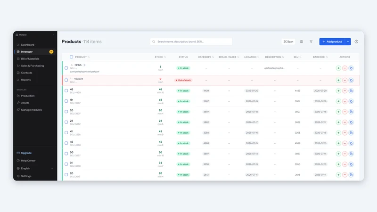Click the Inventory notification badge
The image size is (377, 212).
coord(51,52)
